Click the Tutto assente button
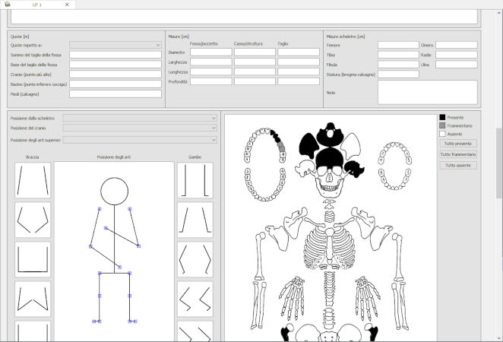503x342 pixels. click(x=458, y=165)
